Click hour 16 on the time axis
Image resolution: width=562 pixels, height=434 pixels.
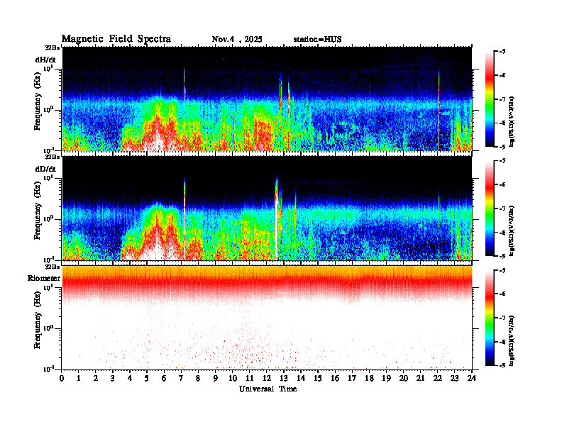point(335,379)
